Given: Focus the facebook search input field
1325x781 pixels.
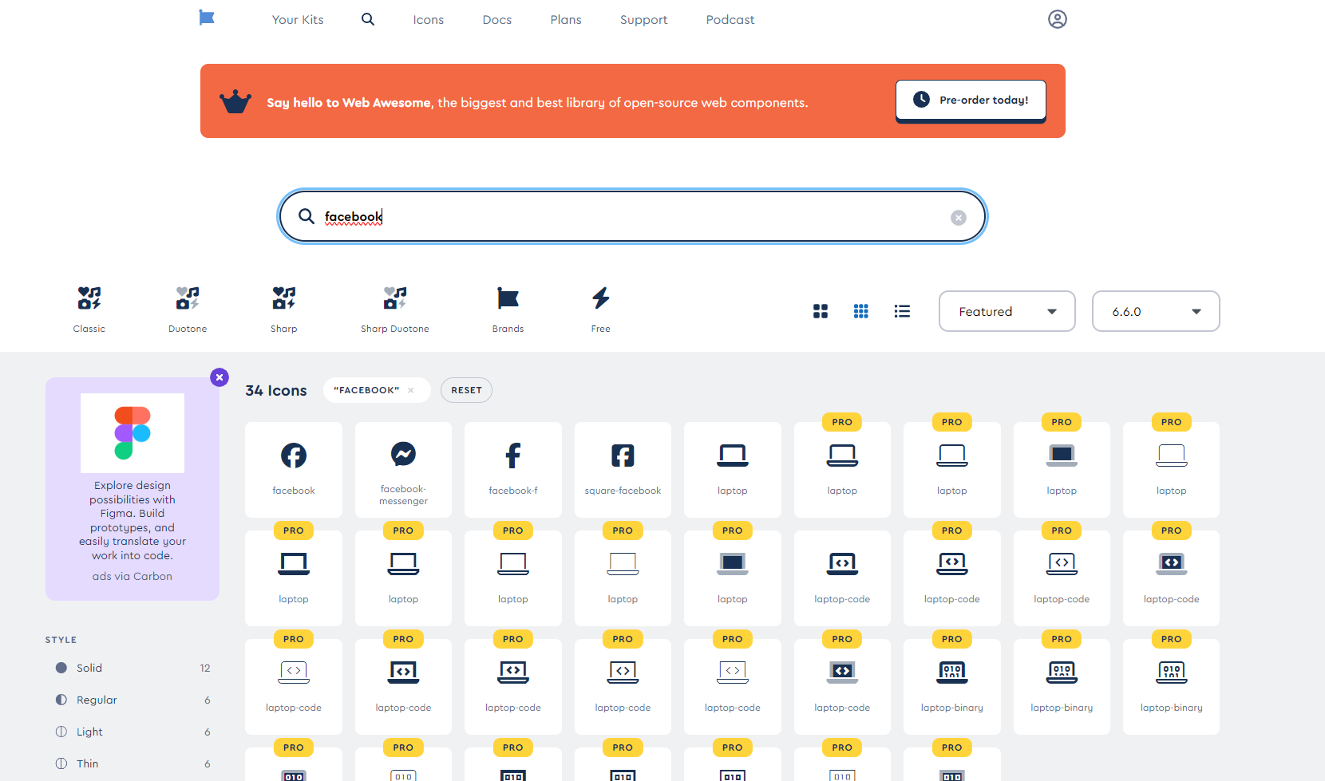Looking at the screenshot, I should (633, 216).
